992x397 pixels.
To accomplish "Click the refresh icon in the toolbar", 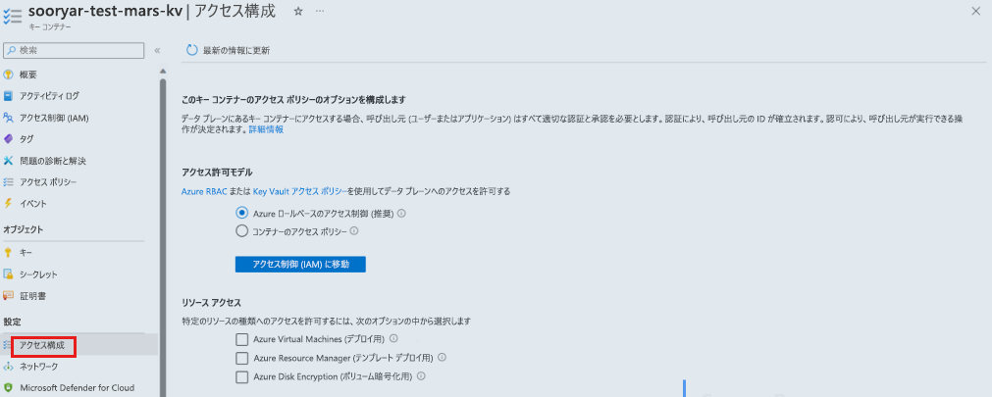I will pyautogui.click(x=192, y=51).
